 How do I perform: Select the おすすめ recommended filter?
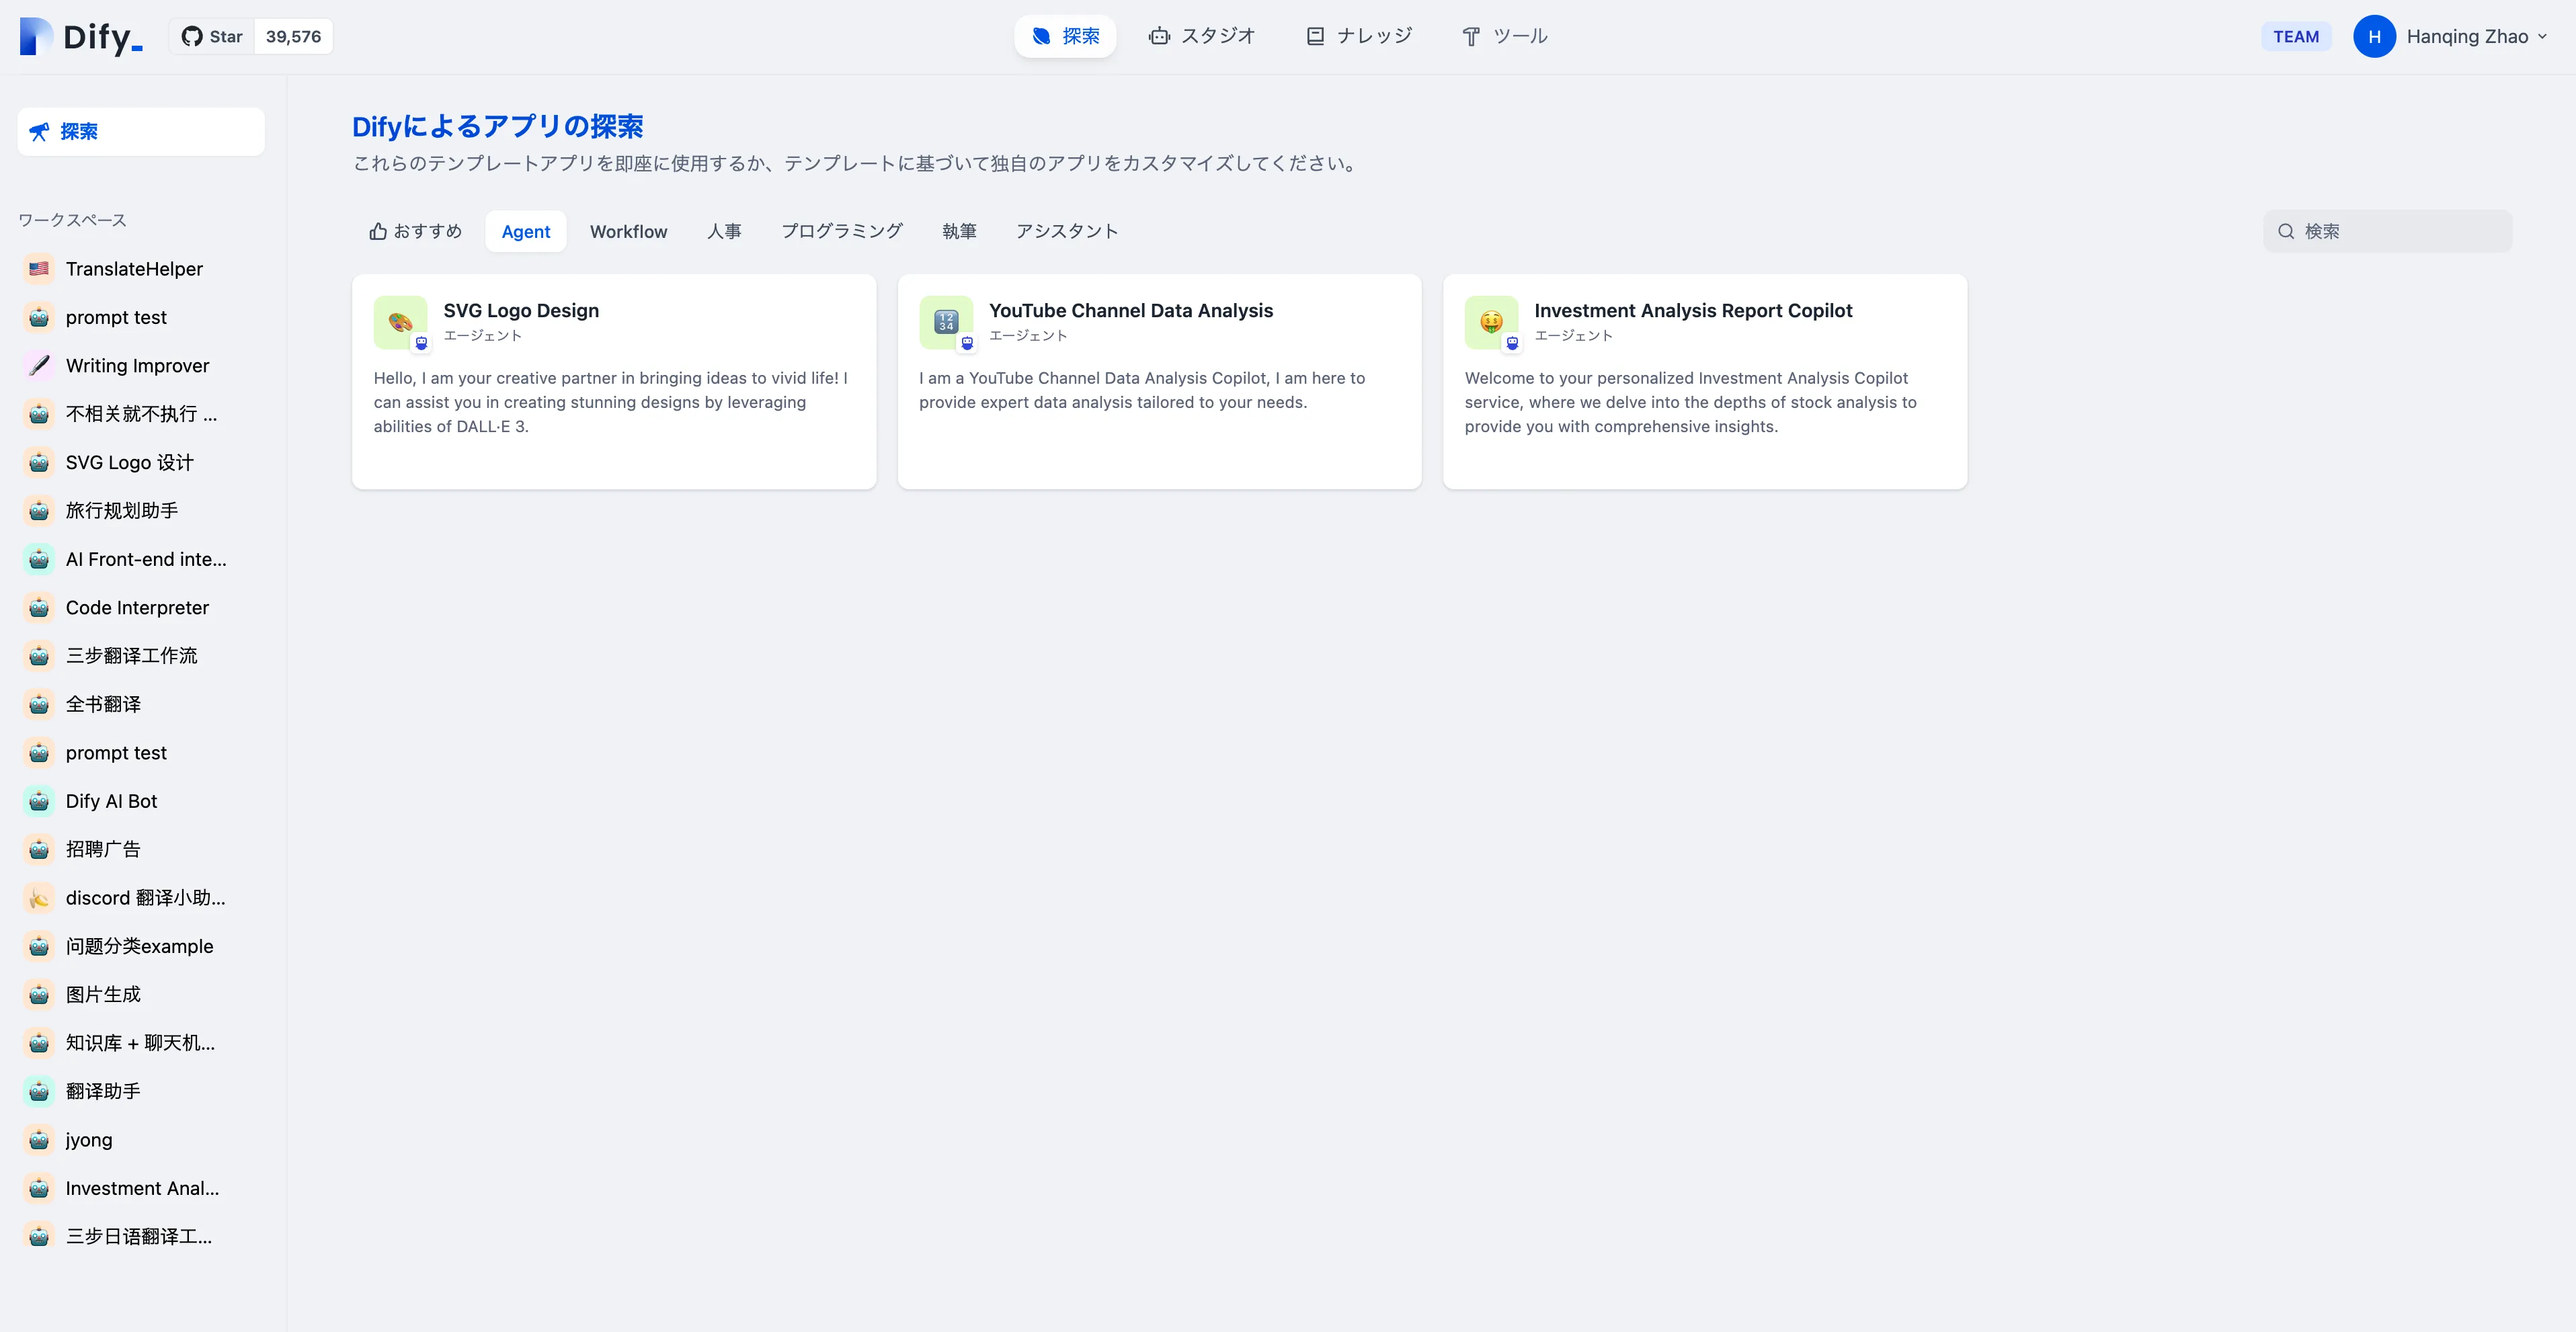point(415,232)
